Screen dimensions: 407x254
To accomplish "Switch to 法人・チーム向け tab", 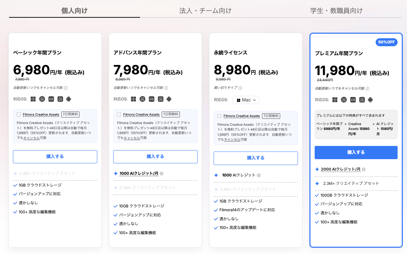I will point(205,11).
